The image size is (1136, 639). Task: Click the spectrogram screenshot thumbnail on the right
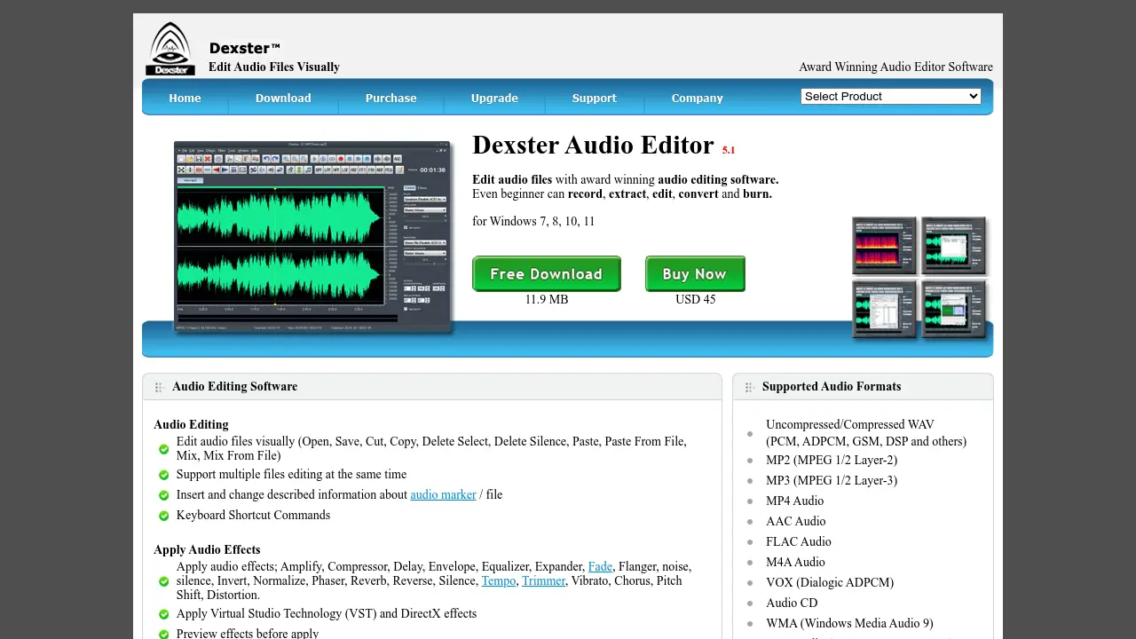883,247
